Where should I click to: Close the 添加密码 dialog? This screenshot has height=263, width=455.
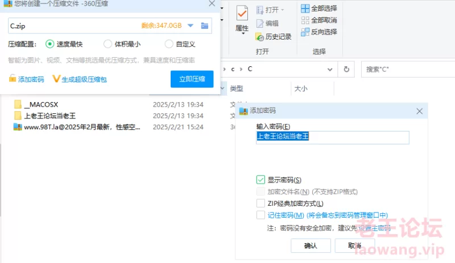tap(419, 111)
